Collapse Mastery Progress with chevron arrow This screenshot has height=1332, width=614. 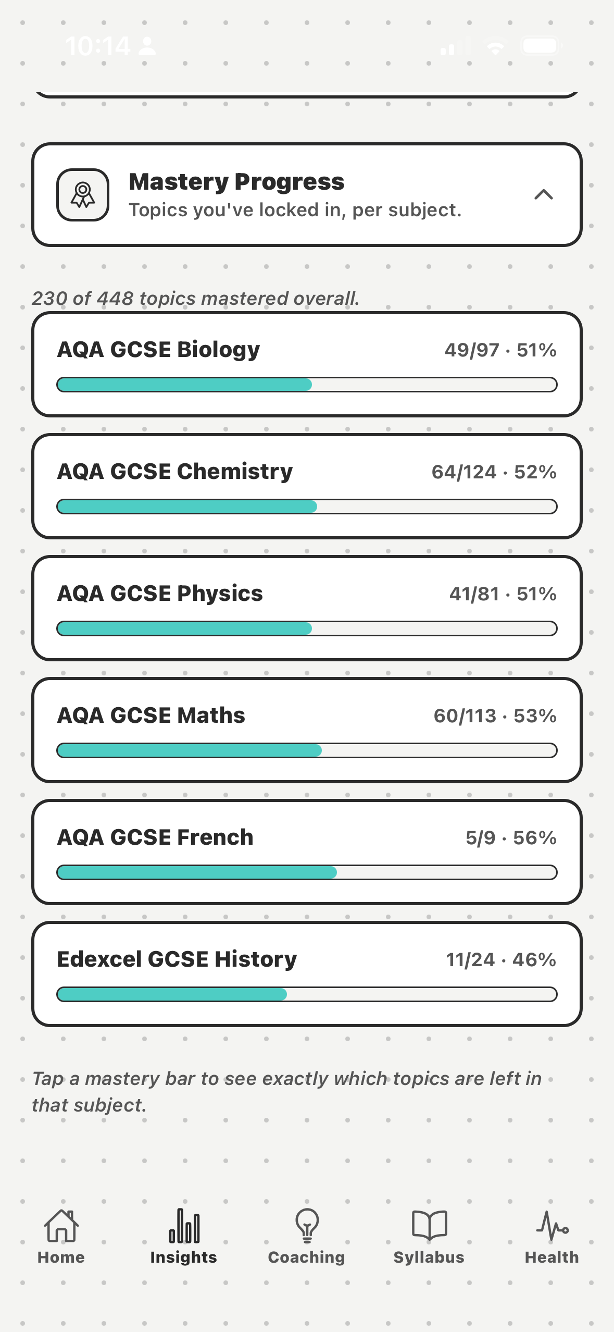click(544, 194)
